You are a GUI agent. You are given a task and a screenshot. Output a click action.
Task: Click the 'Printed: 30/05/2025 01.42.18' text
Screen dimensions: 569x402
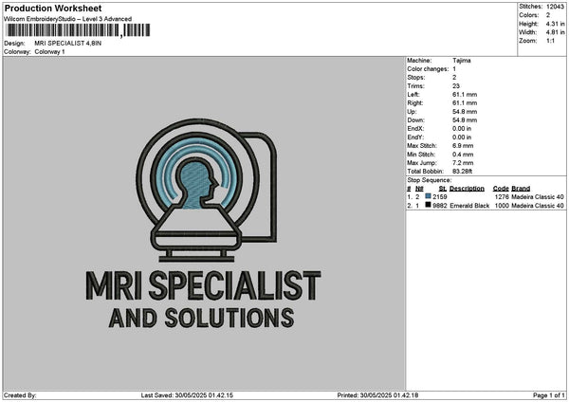coord(377,395)
